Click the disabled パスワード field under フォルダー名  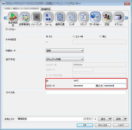click(83, 70)
